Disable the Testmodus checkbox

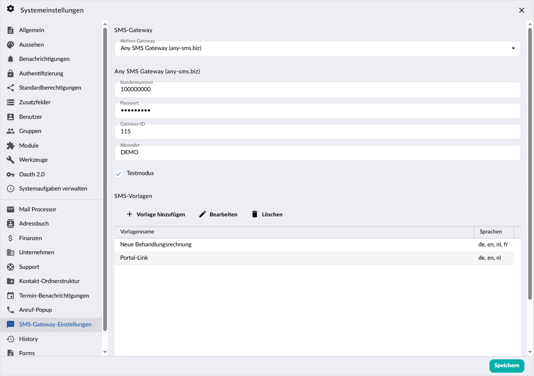(x=119, y=173)
